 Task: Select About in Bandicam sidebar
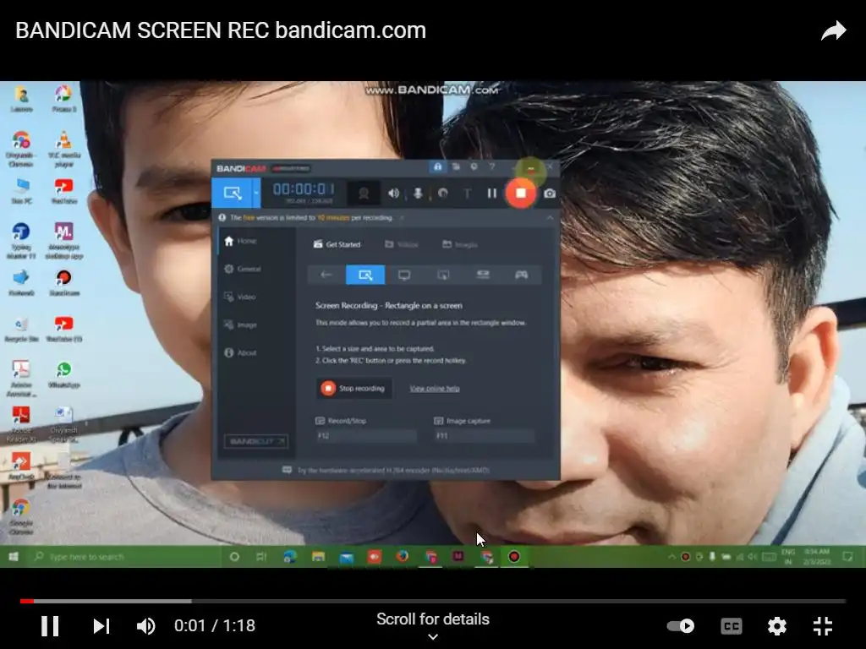(x=240, y=352)
